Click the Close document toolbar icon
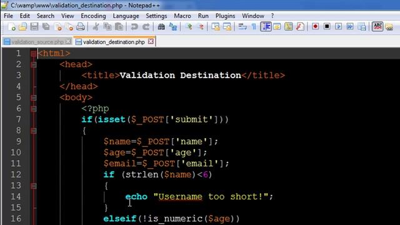Viewport: 400px width, 225px height. [x=58, y=26]
